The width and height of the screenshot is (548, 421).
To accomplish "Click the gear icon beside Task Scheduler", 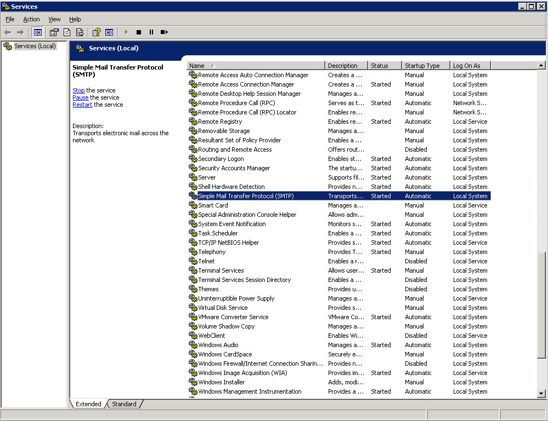I will tap(193, 233).
